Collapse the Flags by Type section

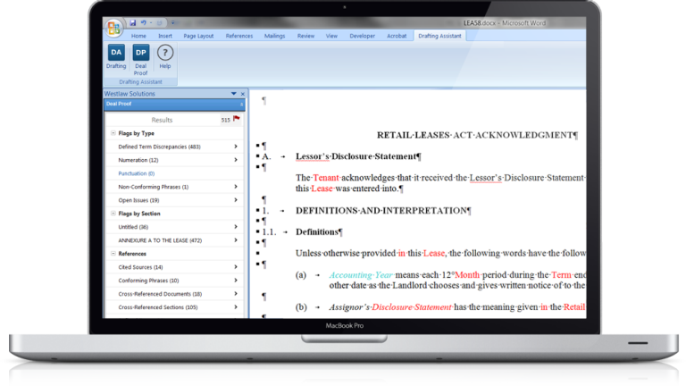[113, 133]
